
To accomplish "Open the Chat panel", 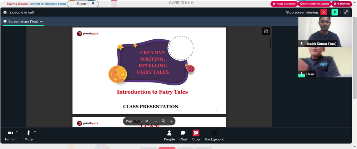I will coord(183,136).
